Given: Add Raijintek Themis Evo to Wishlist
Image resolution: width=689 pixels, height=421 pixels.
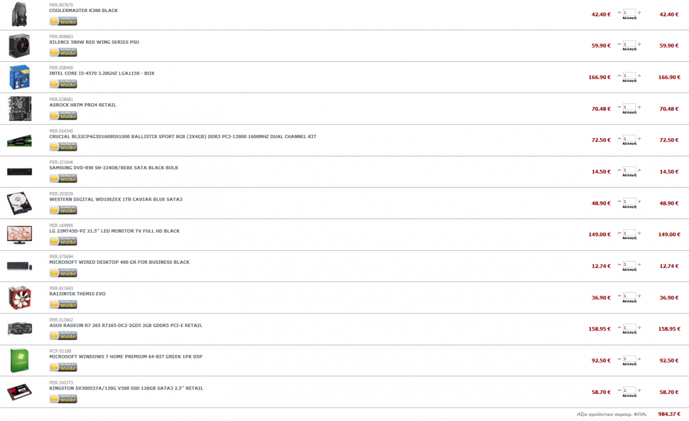Looking at the screenshot, I should (x=63, y=305).
